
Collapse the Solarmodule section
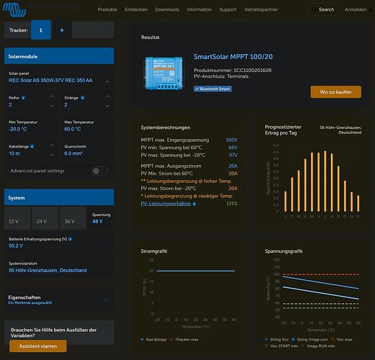coord(106,56)
